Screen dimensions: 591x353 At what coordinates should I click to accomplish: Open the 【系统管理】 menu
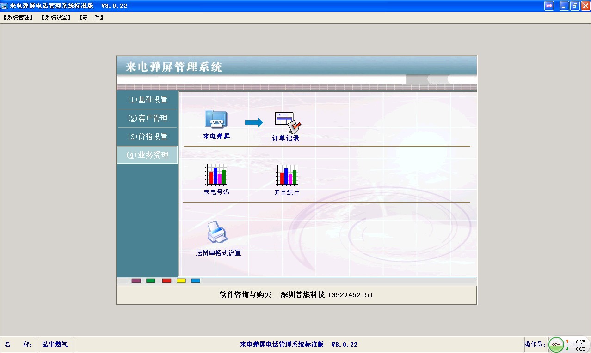[18, 18]
